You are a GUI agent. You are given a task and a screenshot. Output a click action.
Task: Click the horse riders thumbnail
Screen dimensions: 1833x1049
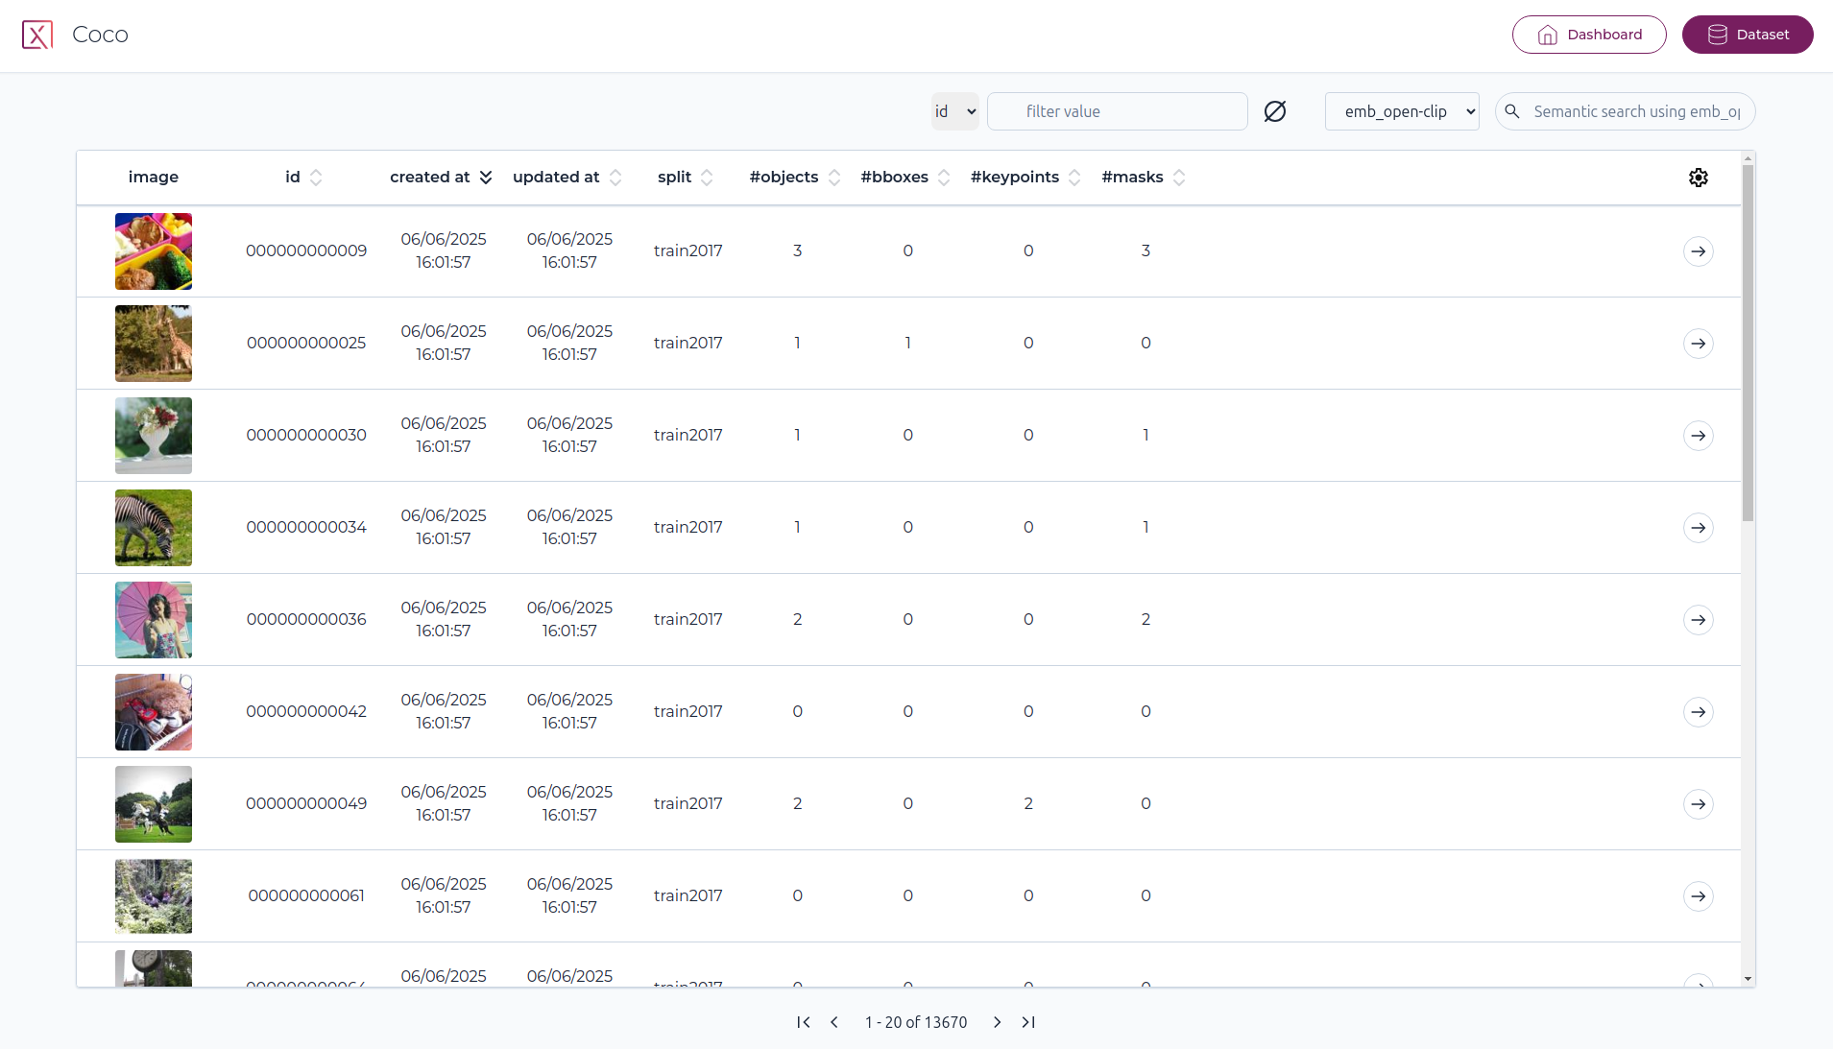(154, 804)
